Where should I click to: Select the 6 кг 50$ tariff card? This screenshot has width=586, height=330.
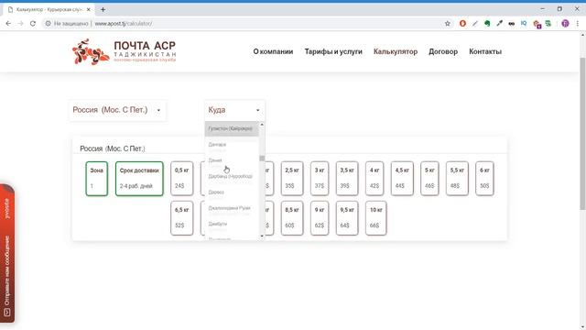pos(484,179)
